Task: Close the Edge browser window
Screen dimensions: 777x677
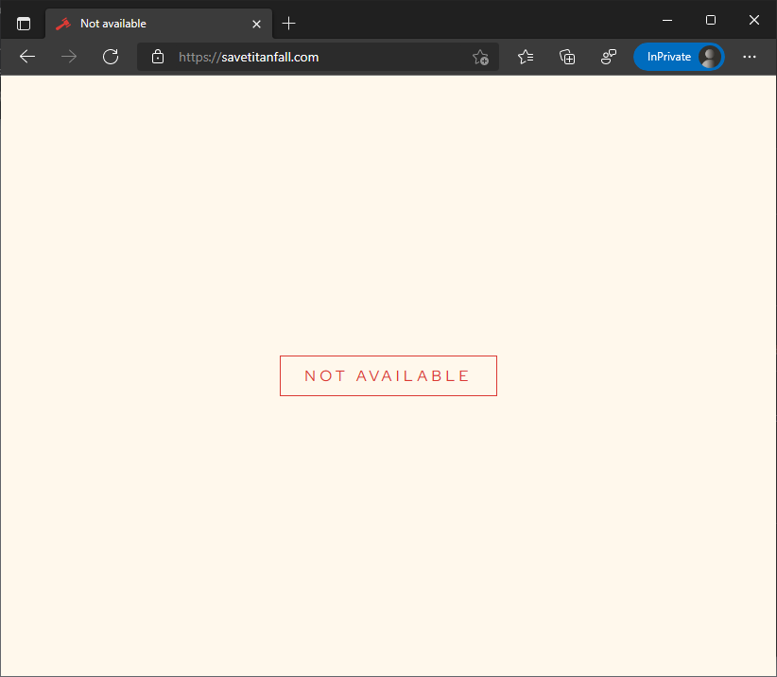Action: coord(754,20)
